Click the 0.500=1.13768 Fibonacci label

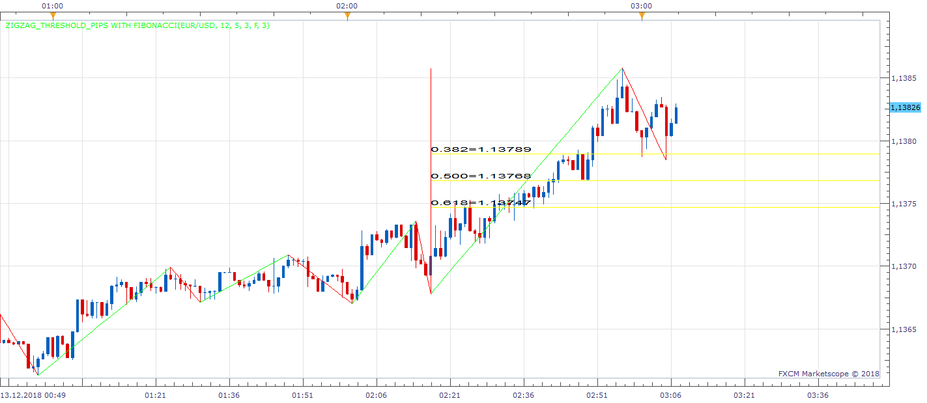481,176
